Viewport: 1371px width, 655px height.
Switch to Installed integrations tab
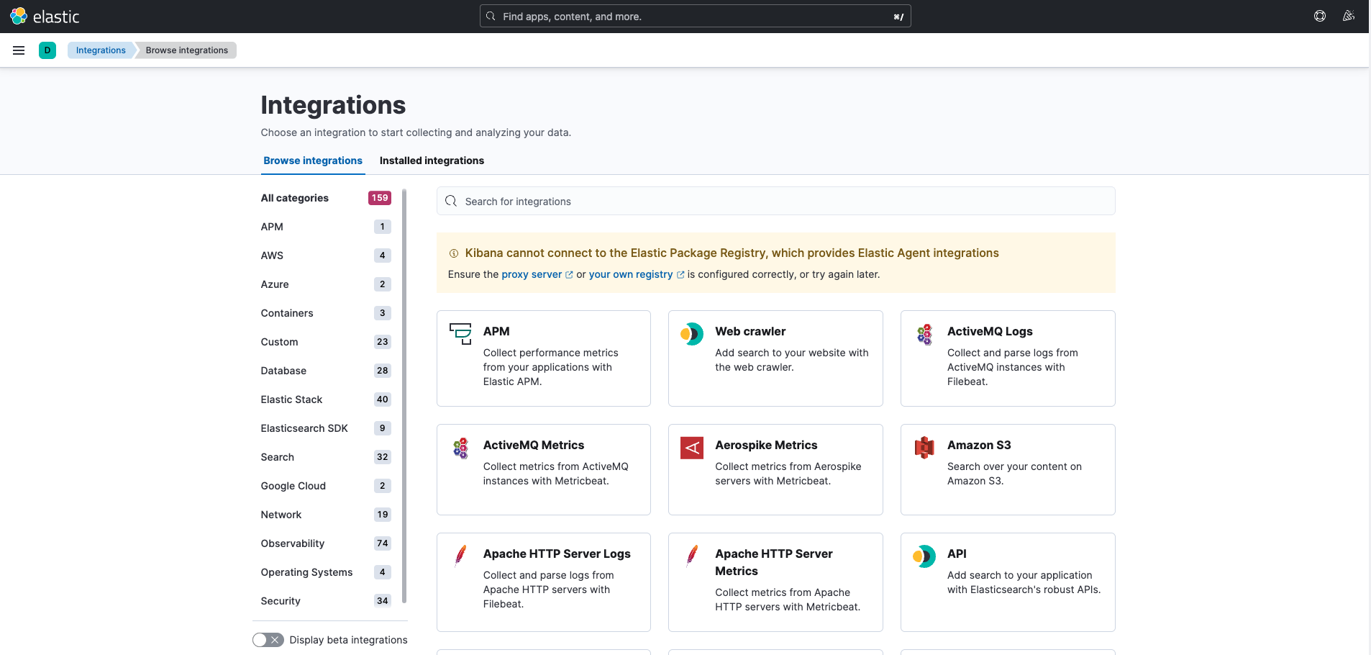432,161
